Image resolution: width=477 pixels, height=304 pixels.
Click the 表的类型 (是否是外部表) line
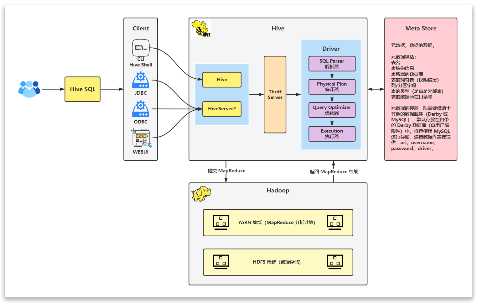[x=417, y=91]
